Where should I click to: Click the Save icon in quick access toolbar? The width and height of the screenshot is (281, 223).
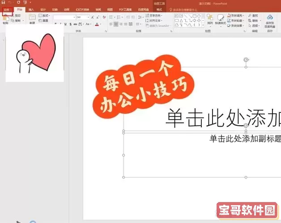4,3
